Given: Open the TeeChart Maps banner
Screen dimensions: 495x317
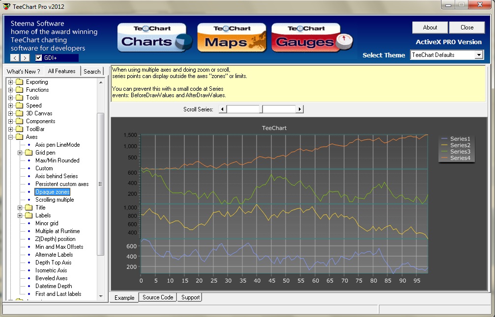Looking at the screenshot, I should click(232, 37).
